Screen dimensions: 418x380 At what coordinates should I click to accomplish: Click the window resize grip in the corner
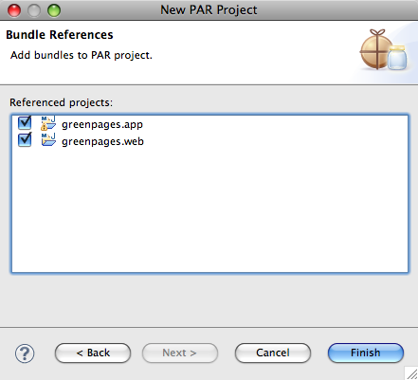tap(411, 373)
